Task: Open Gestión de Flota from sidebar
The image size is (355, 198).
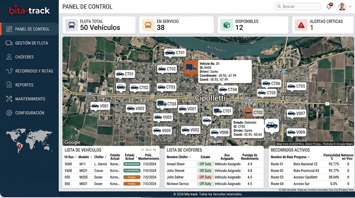Action: pyautogui.click(x=30, y=43)
